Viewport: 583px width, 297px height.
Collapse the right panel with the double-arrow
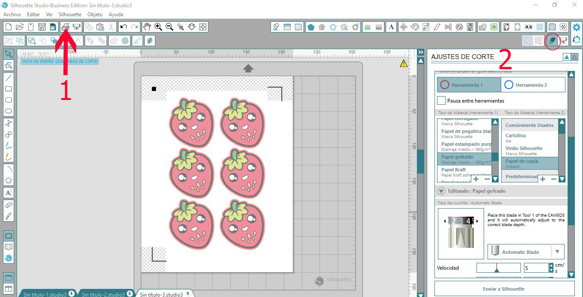click(x=420, y=53)
